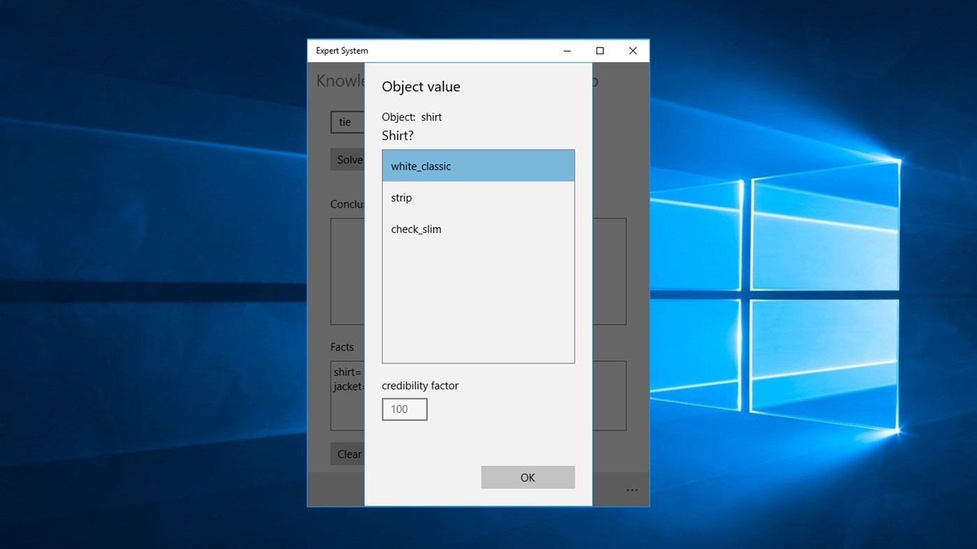Open the More commands ellipsis in the app bar
The width and height of the screenshot is (977, 549).
click(x=632, y=489)
